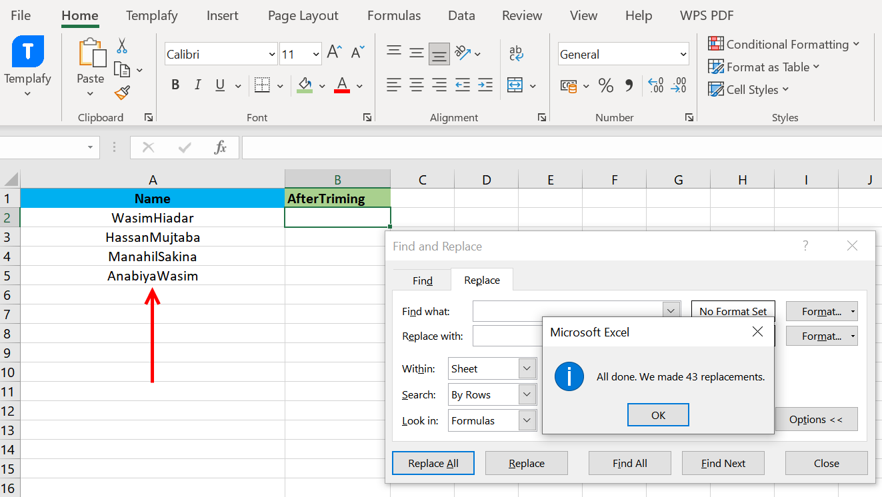Apply Percent Style from the Number group
882x497 pixels.
click(605, 85)
